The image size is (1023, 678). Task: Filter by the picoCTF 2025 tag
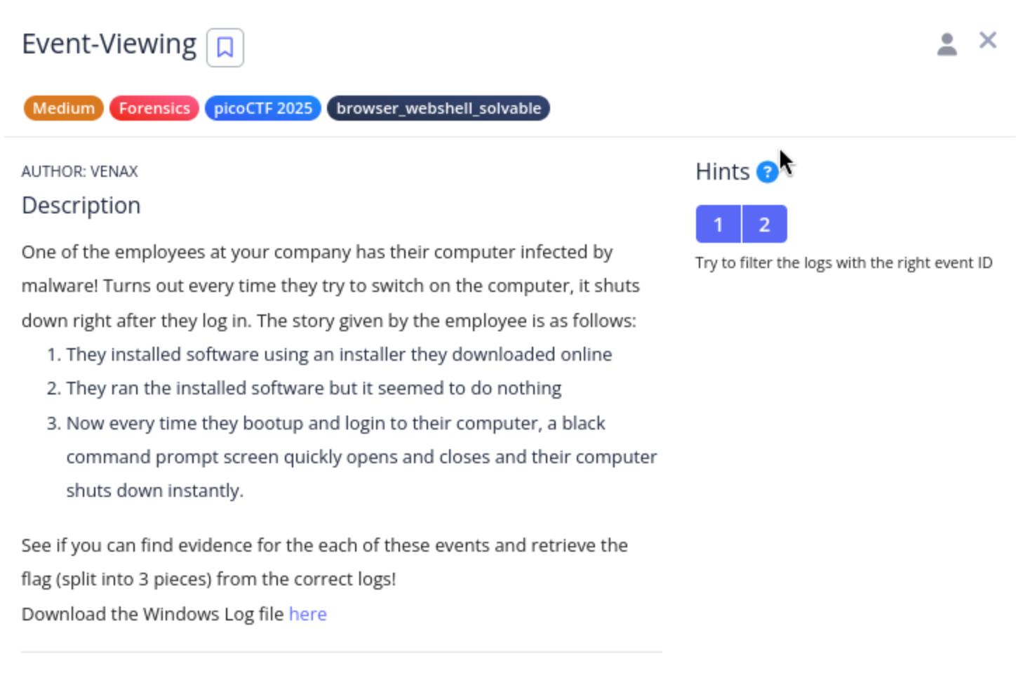pyautogui.click(x=263, y=108)
